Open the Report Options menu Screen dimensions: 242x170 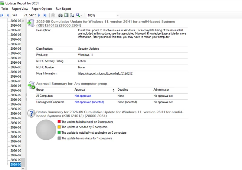click(42, 9)
